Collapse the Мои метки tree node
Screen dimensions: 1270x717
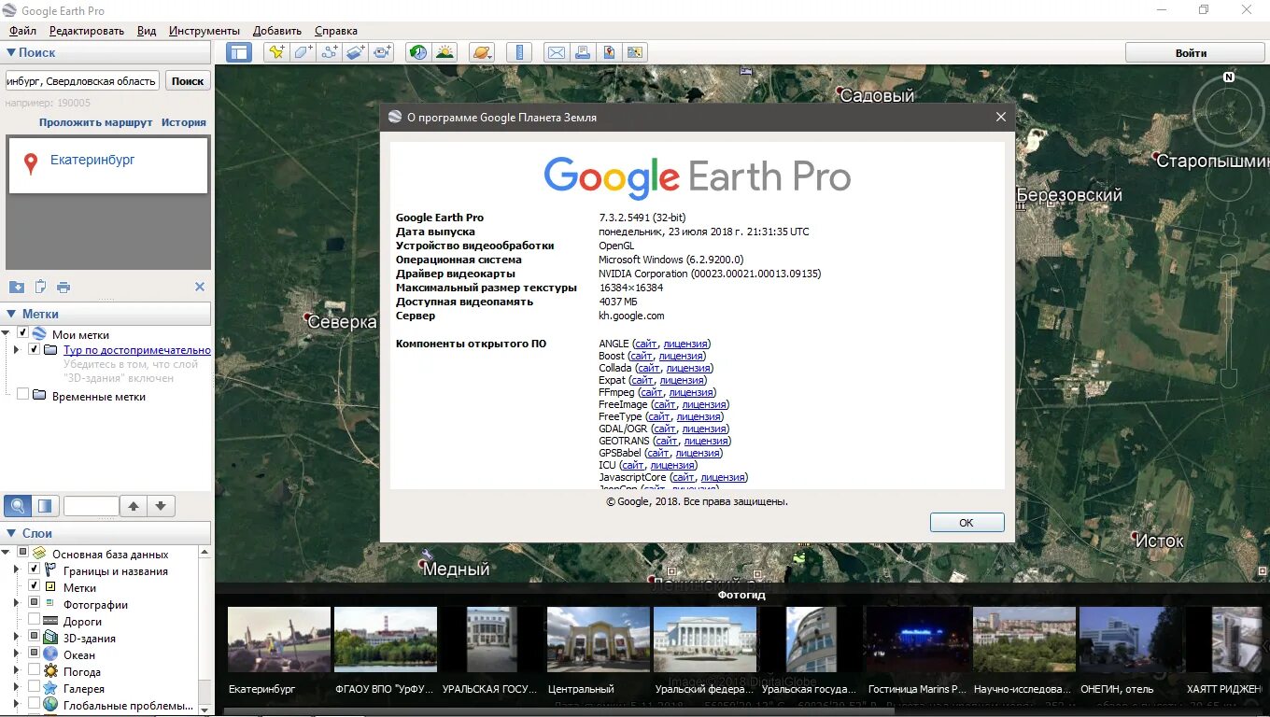click(7, 333)
